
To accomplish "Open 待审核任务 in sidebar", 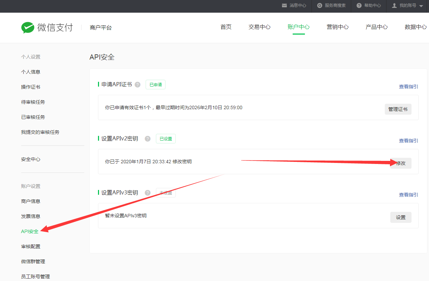I will click(33, 102).
